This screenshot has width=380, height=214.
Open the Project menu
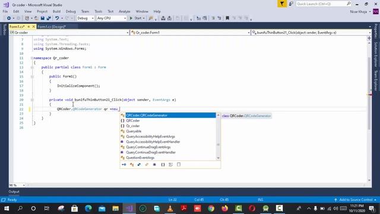coord(42,11)
